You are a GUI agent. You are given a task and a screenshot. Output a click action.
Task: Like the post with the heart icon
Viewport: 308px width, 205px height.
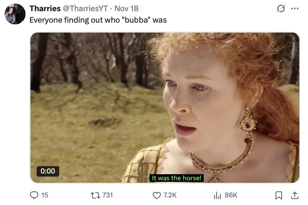pyautogui.click(x=157, y=195)
